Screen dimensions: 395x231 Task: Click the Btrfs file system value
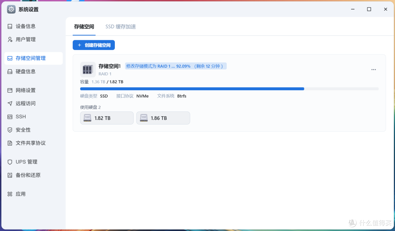pyautogui.click(x=182, y=96)
